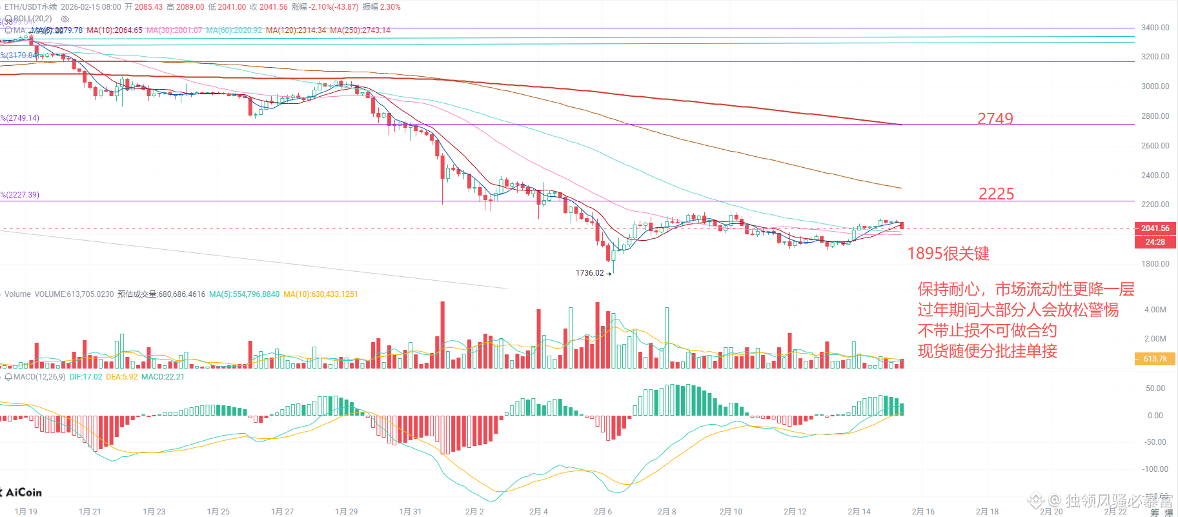The width and height of the screenshot is (1178, 517).
Task: Click the volume MA(5):554,796.8840 value
Action: point(245,294)
